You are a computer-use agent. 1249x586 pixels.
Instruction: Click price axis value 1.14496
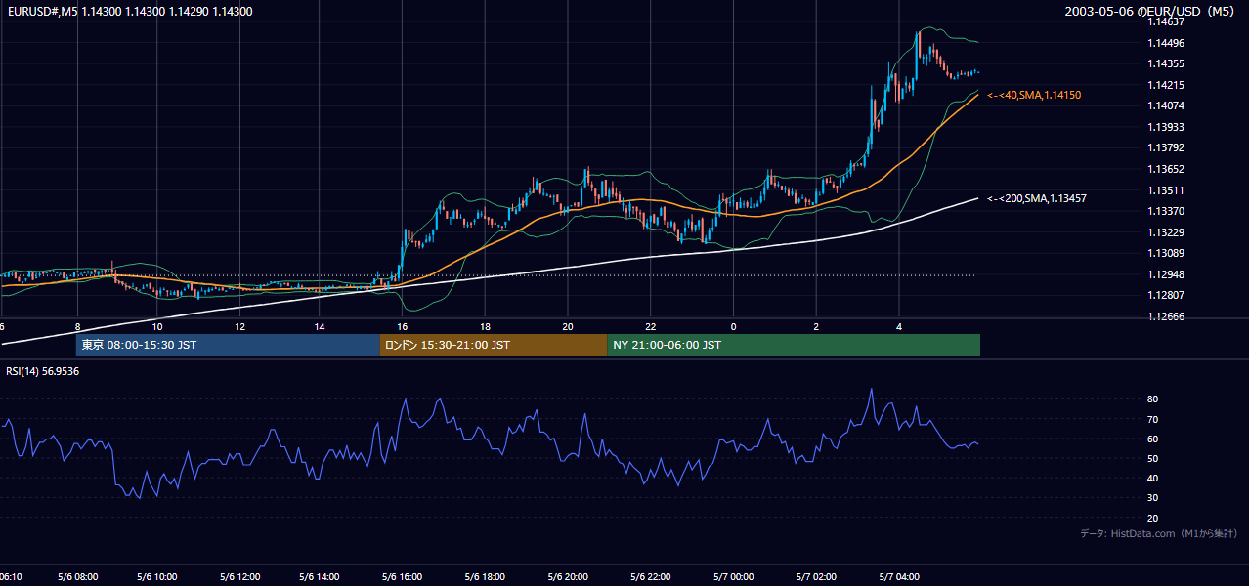[x=1167, y=43]
